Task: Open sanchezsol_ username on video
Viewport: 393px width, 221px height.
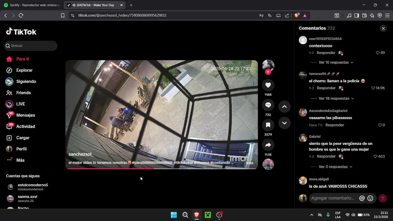Action: pyautogui.click(x=81, y=154)
